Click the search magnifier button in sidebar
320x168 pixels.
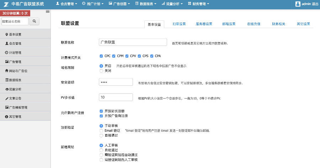click(x=34, y=21)
